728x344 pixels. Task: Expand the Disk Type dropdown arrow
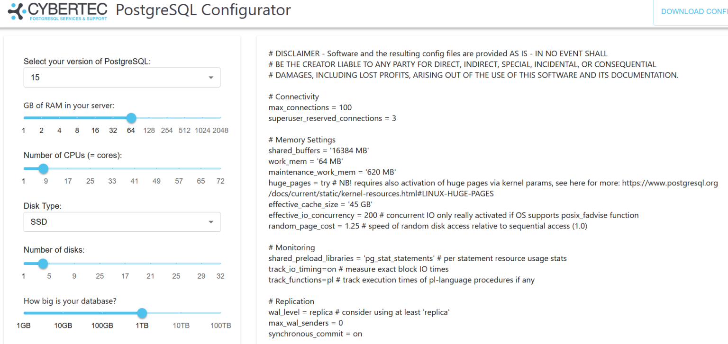pos(211,222)
